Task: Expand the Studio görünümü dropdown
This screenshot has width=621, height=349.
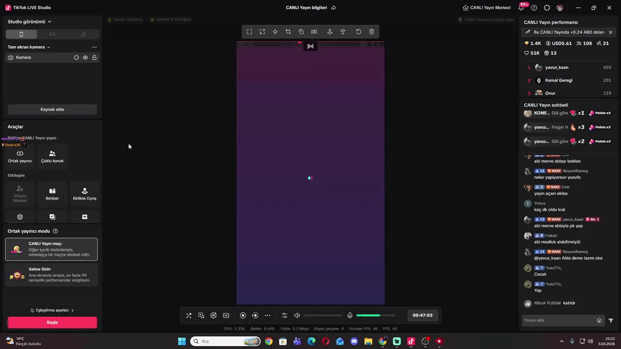Action: [x=30, y=22]
